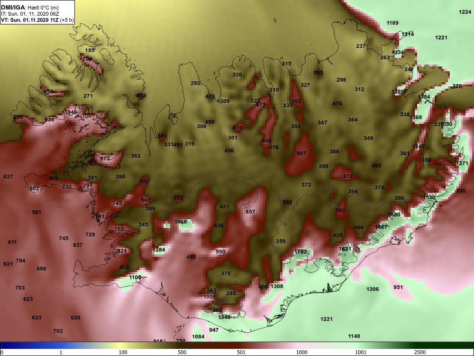This screenshot has height=356, width=474.
Task: Click the map value '857'
Action: 250,212
